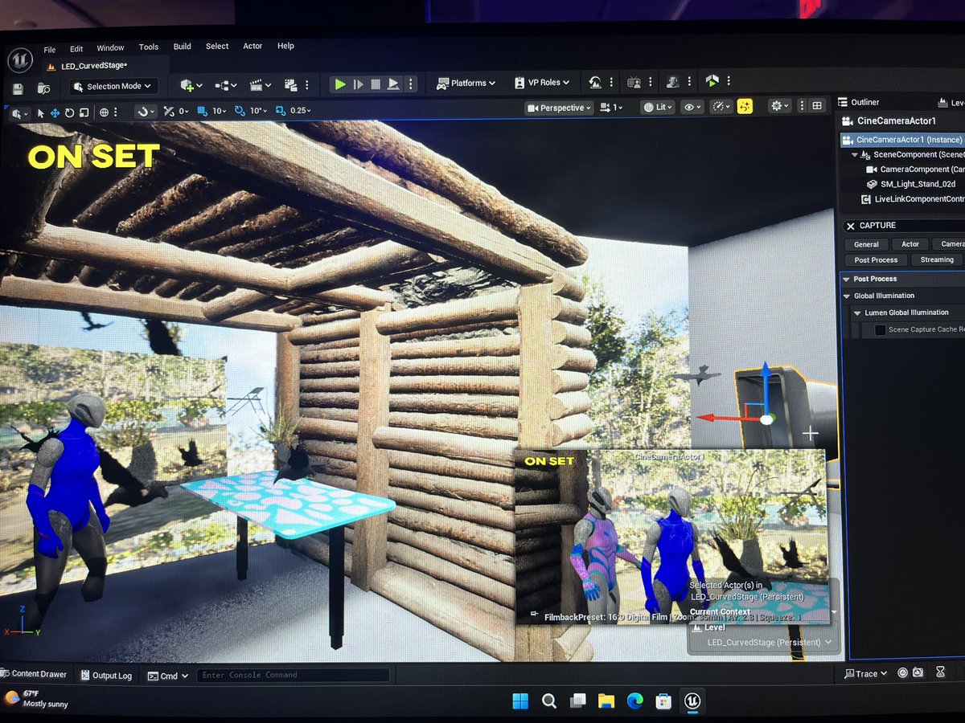Click the Unreal Engine logo icon
Viewport: 965px width, 723px height.
(19, 59)
